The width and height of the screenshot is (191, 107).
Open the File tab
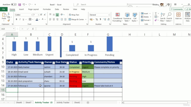click(4, 9)
